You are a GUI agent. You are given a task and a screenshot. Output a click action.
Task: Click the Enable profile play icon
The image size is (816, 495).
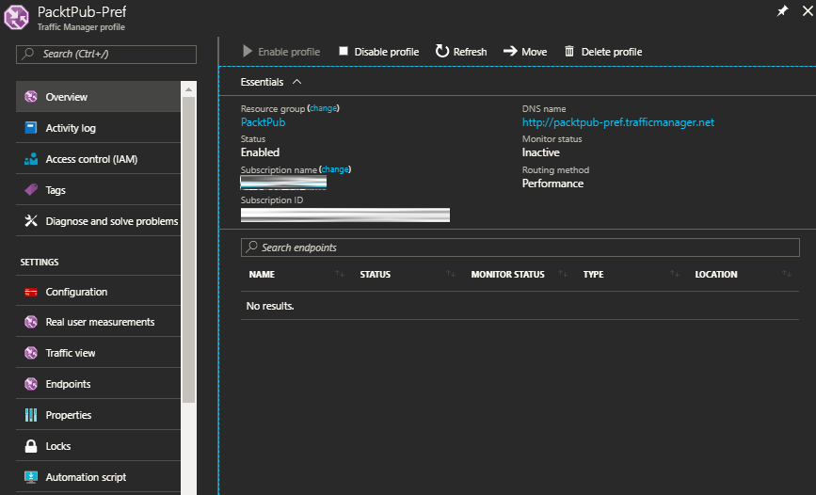pyautogui.click(x=248, y=51)
